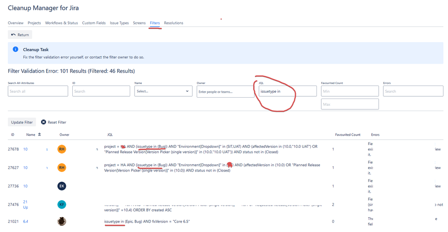Sort by Name column sort arrow
The height and width of the screenshot is (232, 448).
40,134
